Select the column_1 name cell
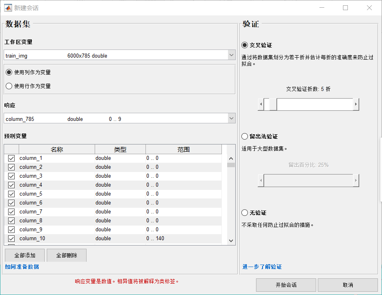The width and height of the screenshot is (382, 295). (57, 158)
